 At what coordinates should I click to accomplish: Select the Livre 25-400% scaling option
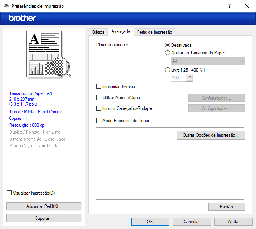click(x=167, y=70)
